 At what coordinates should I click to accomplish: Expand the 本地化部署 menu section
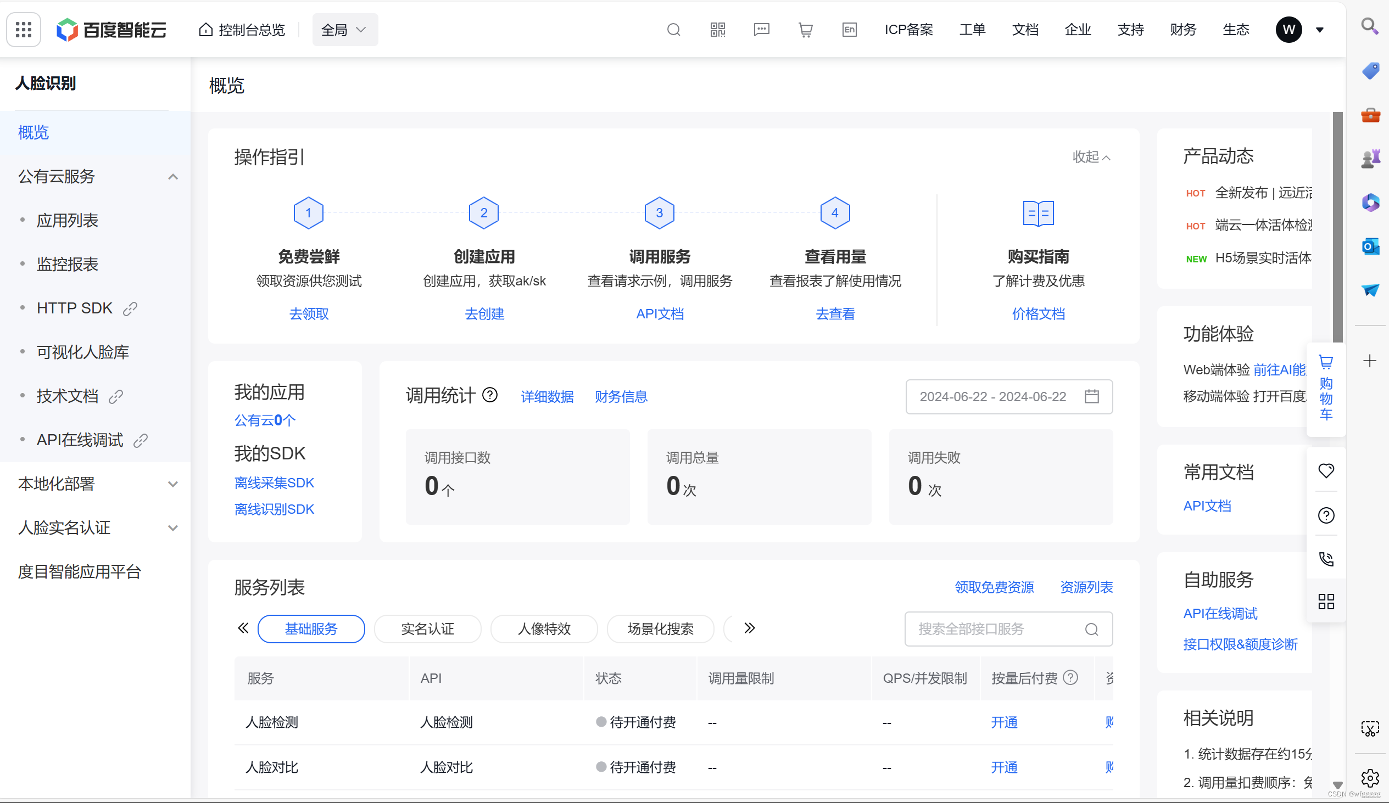tap(172, 485)
